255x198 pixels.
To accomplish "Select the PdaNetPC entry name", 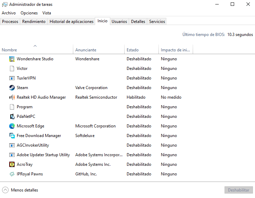I will (x=26, y=116).
